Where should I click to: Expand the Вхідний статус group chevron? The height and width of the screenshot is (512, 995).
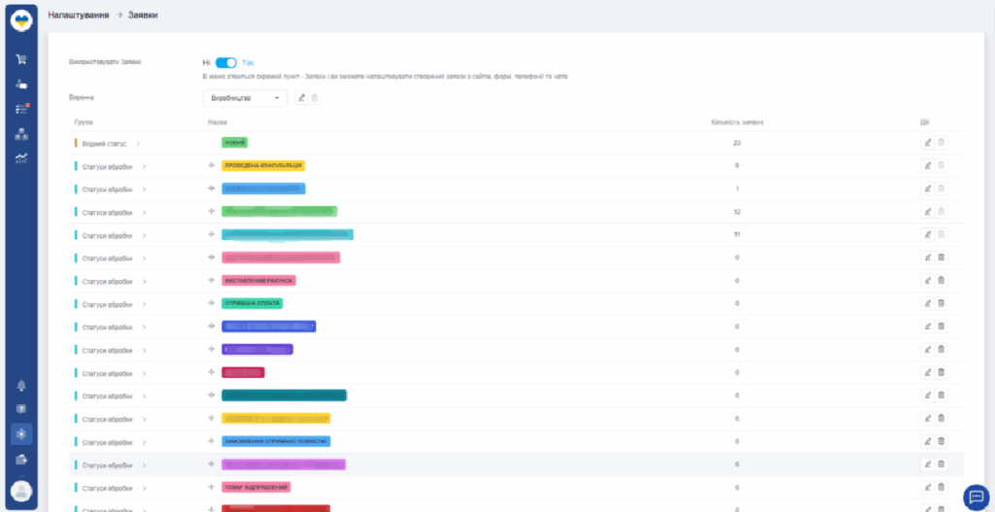(139, 143)
